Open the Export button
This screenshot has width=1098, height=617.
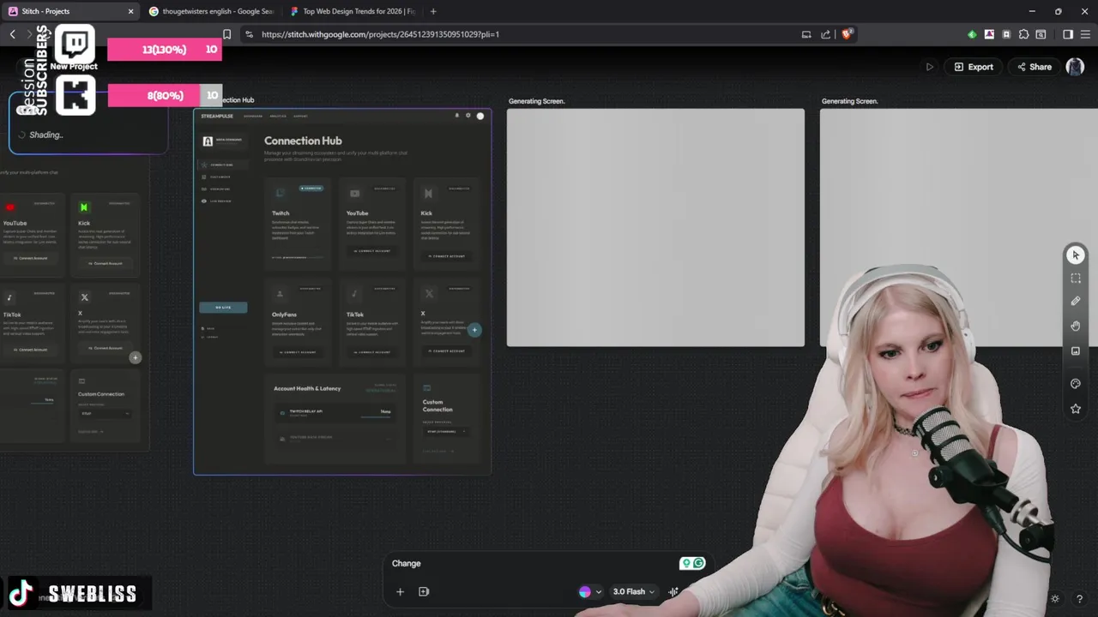coord(974,67)
